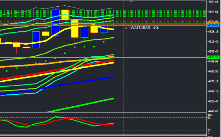The height and width of the screenshot is (137, 221).
Task: Click the 4446.65 price scale value
Action: click(x=213, y=111)
